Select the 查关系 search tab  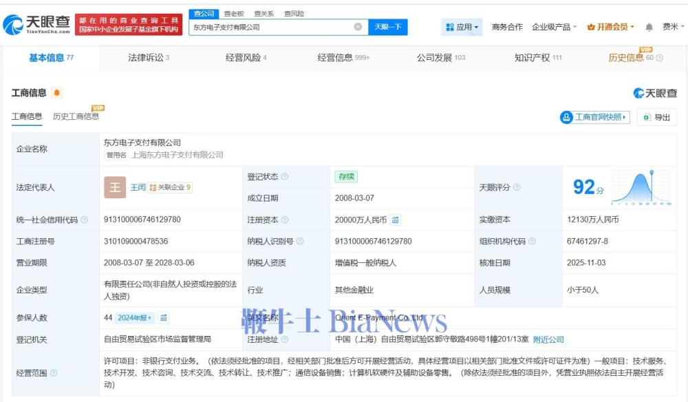pos(264,14)
